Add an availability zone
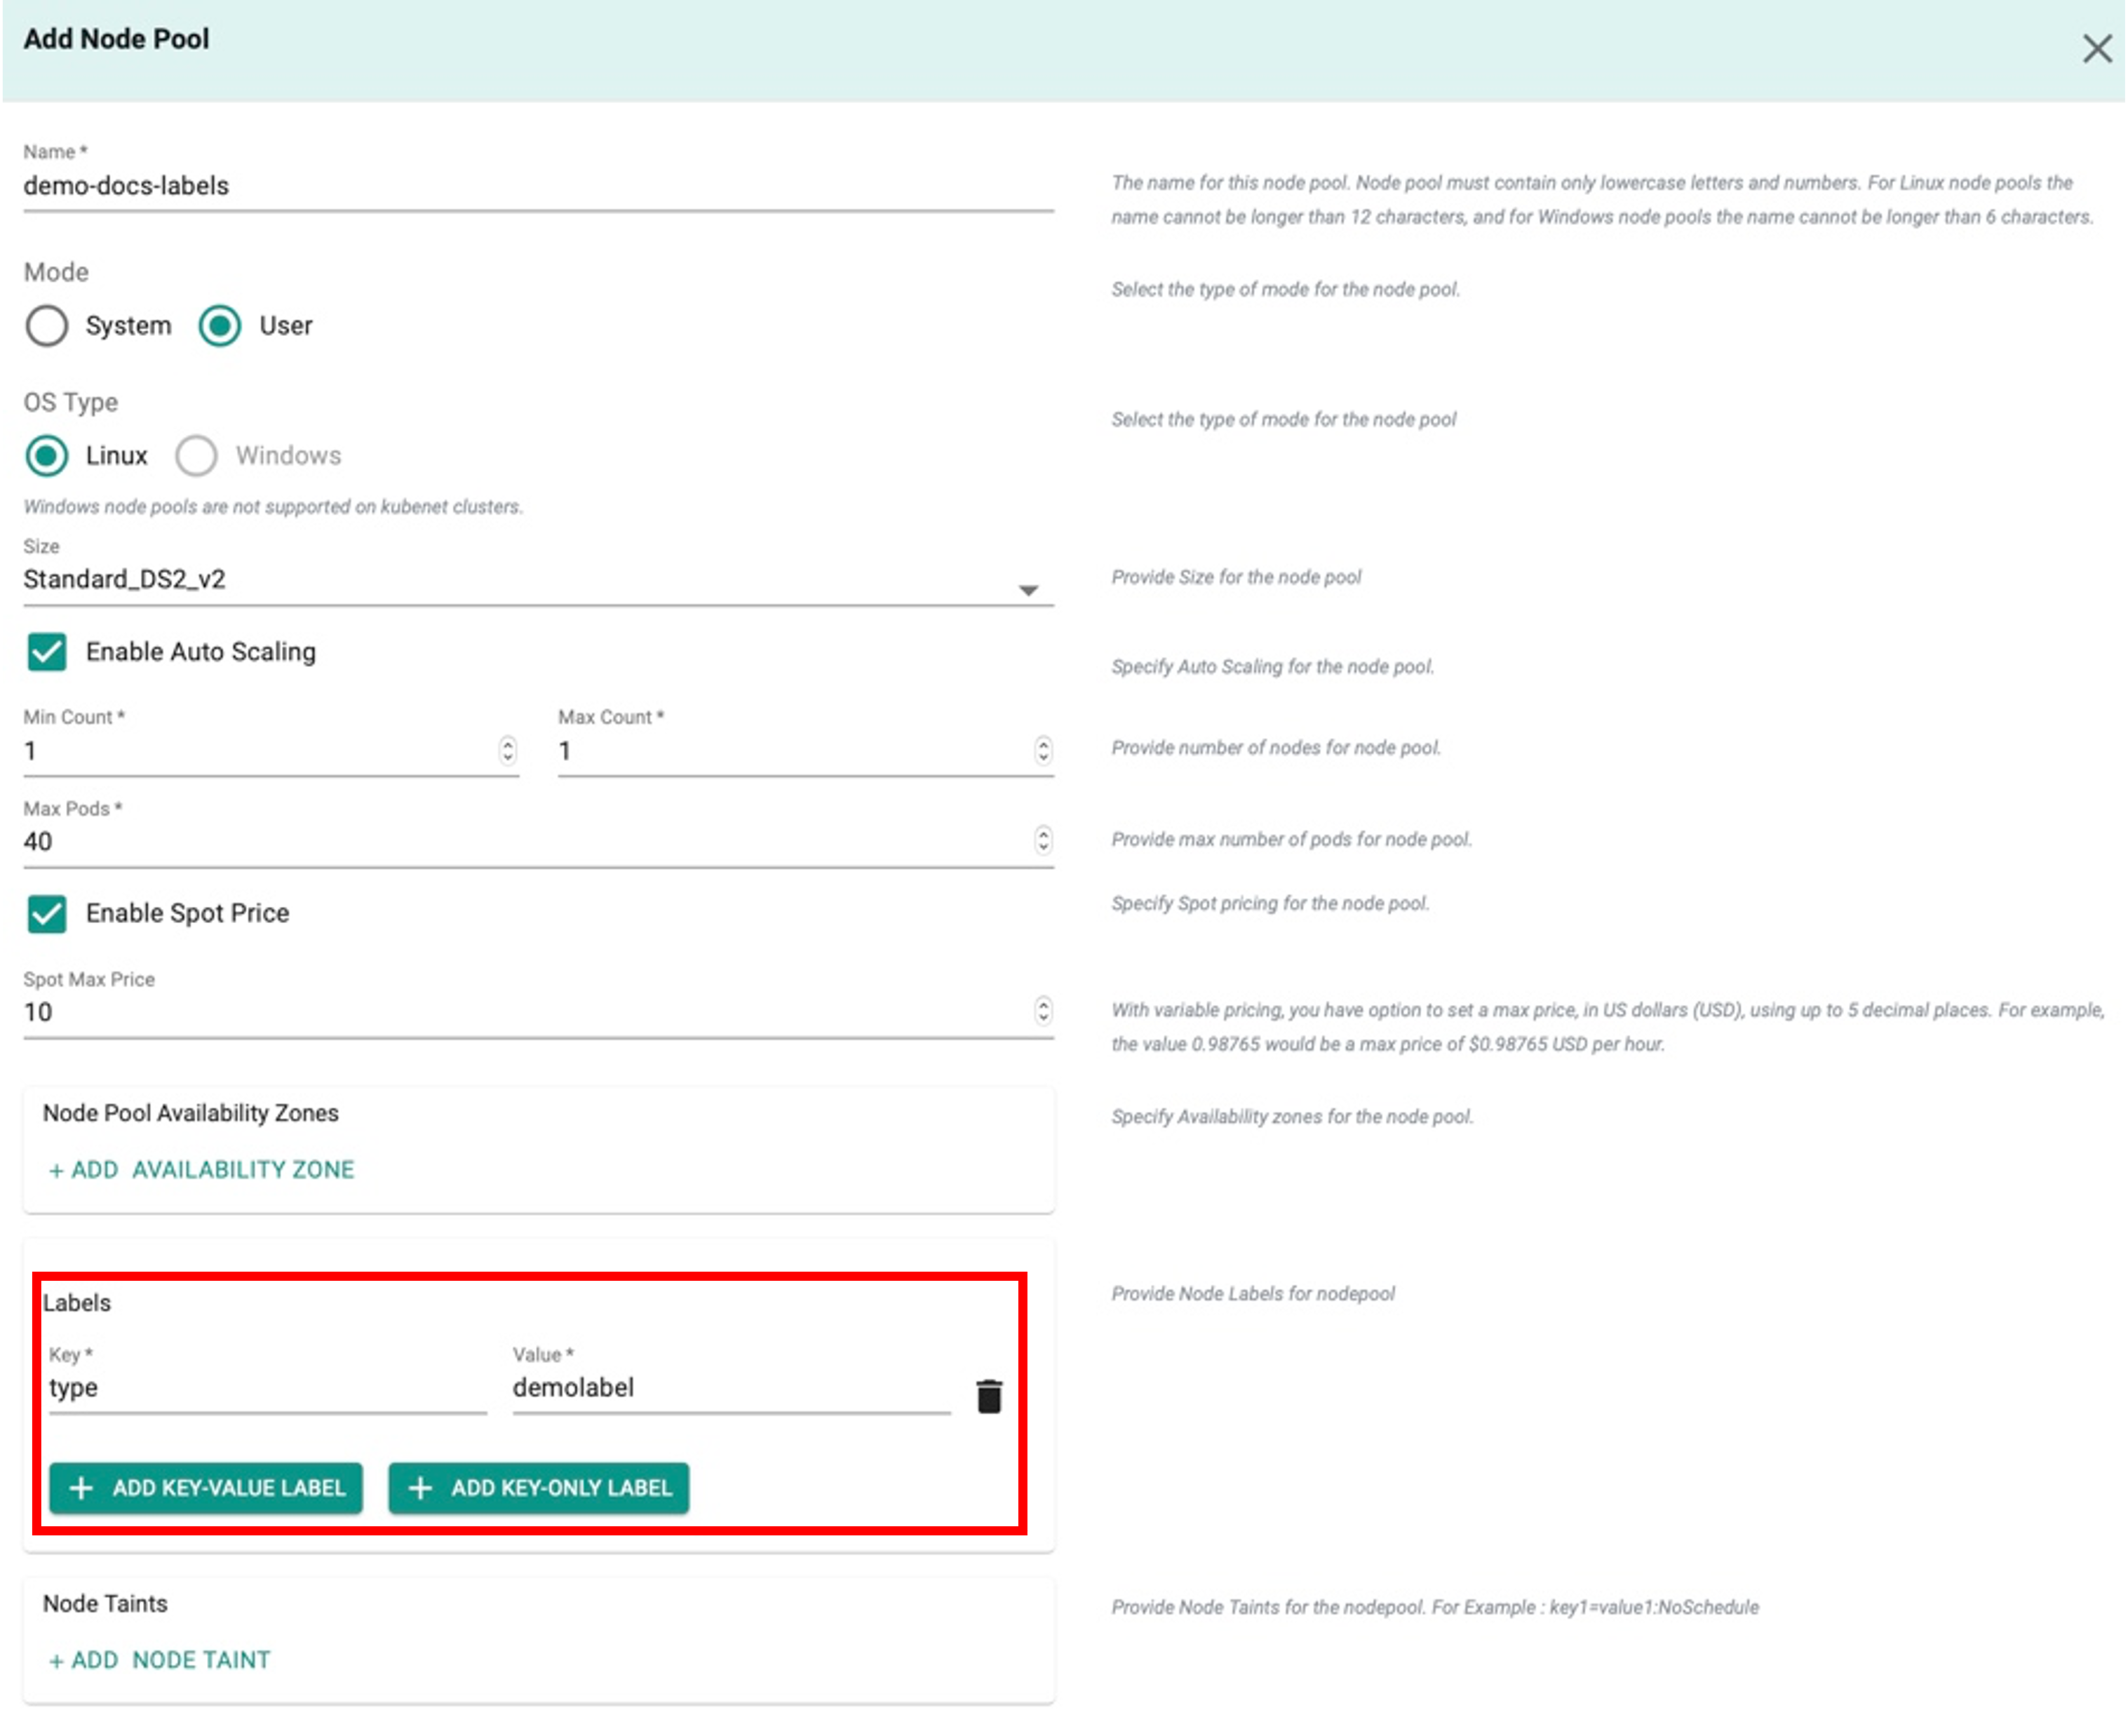The width and height of the screenshot is (2128, 1736). [202, 1170]
